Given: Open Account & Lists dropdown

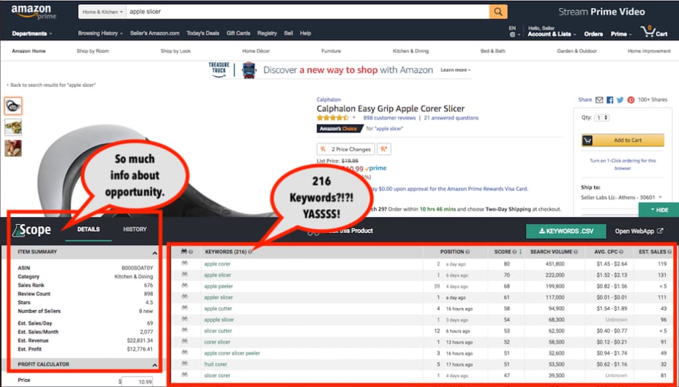Looking at the screenshot, I should click(552, 34).
